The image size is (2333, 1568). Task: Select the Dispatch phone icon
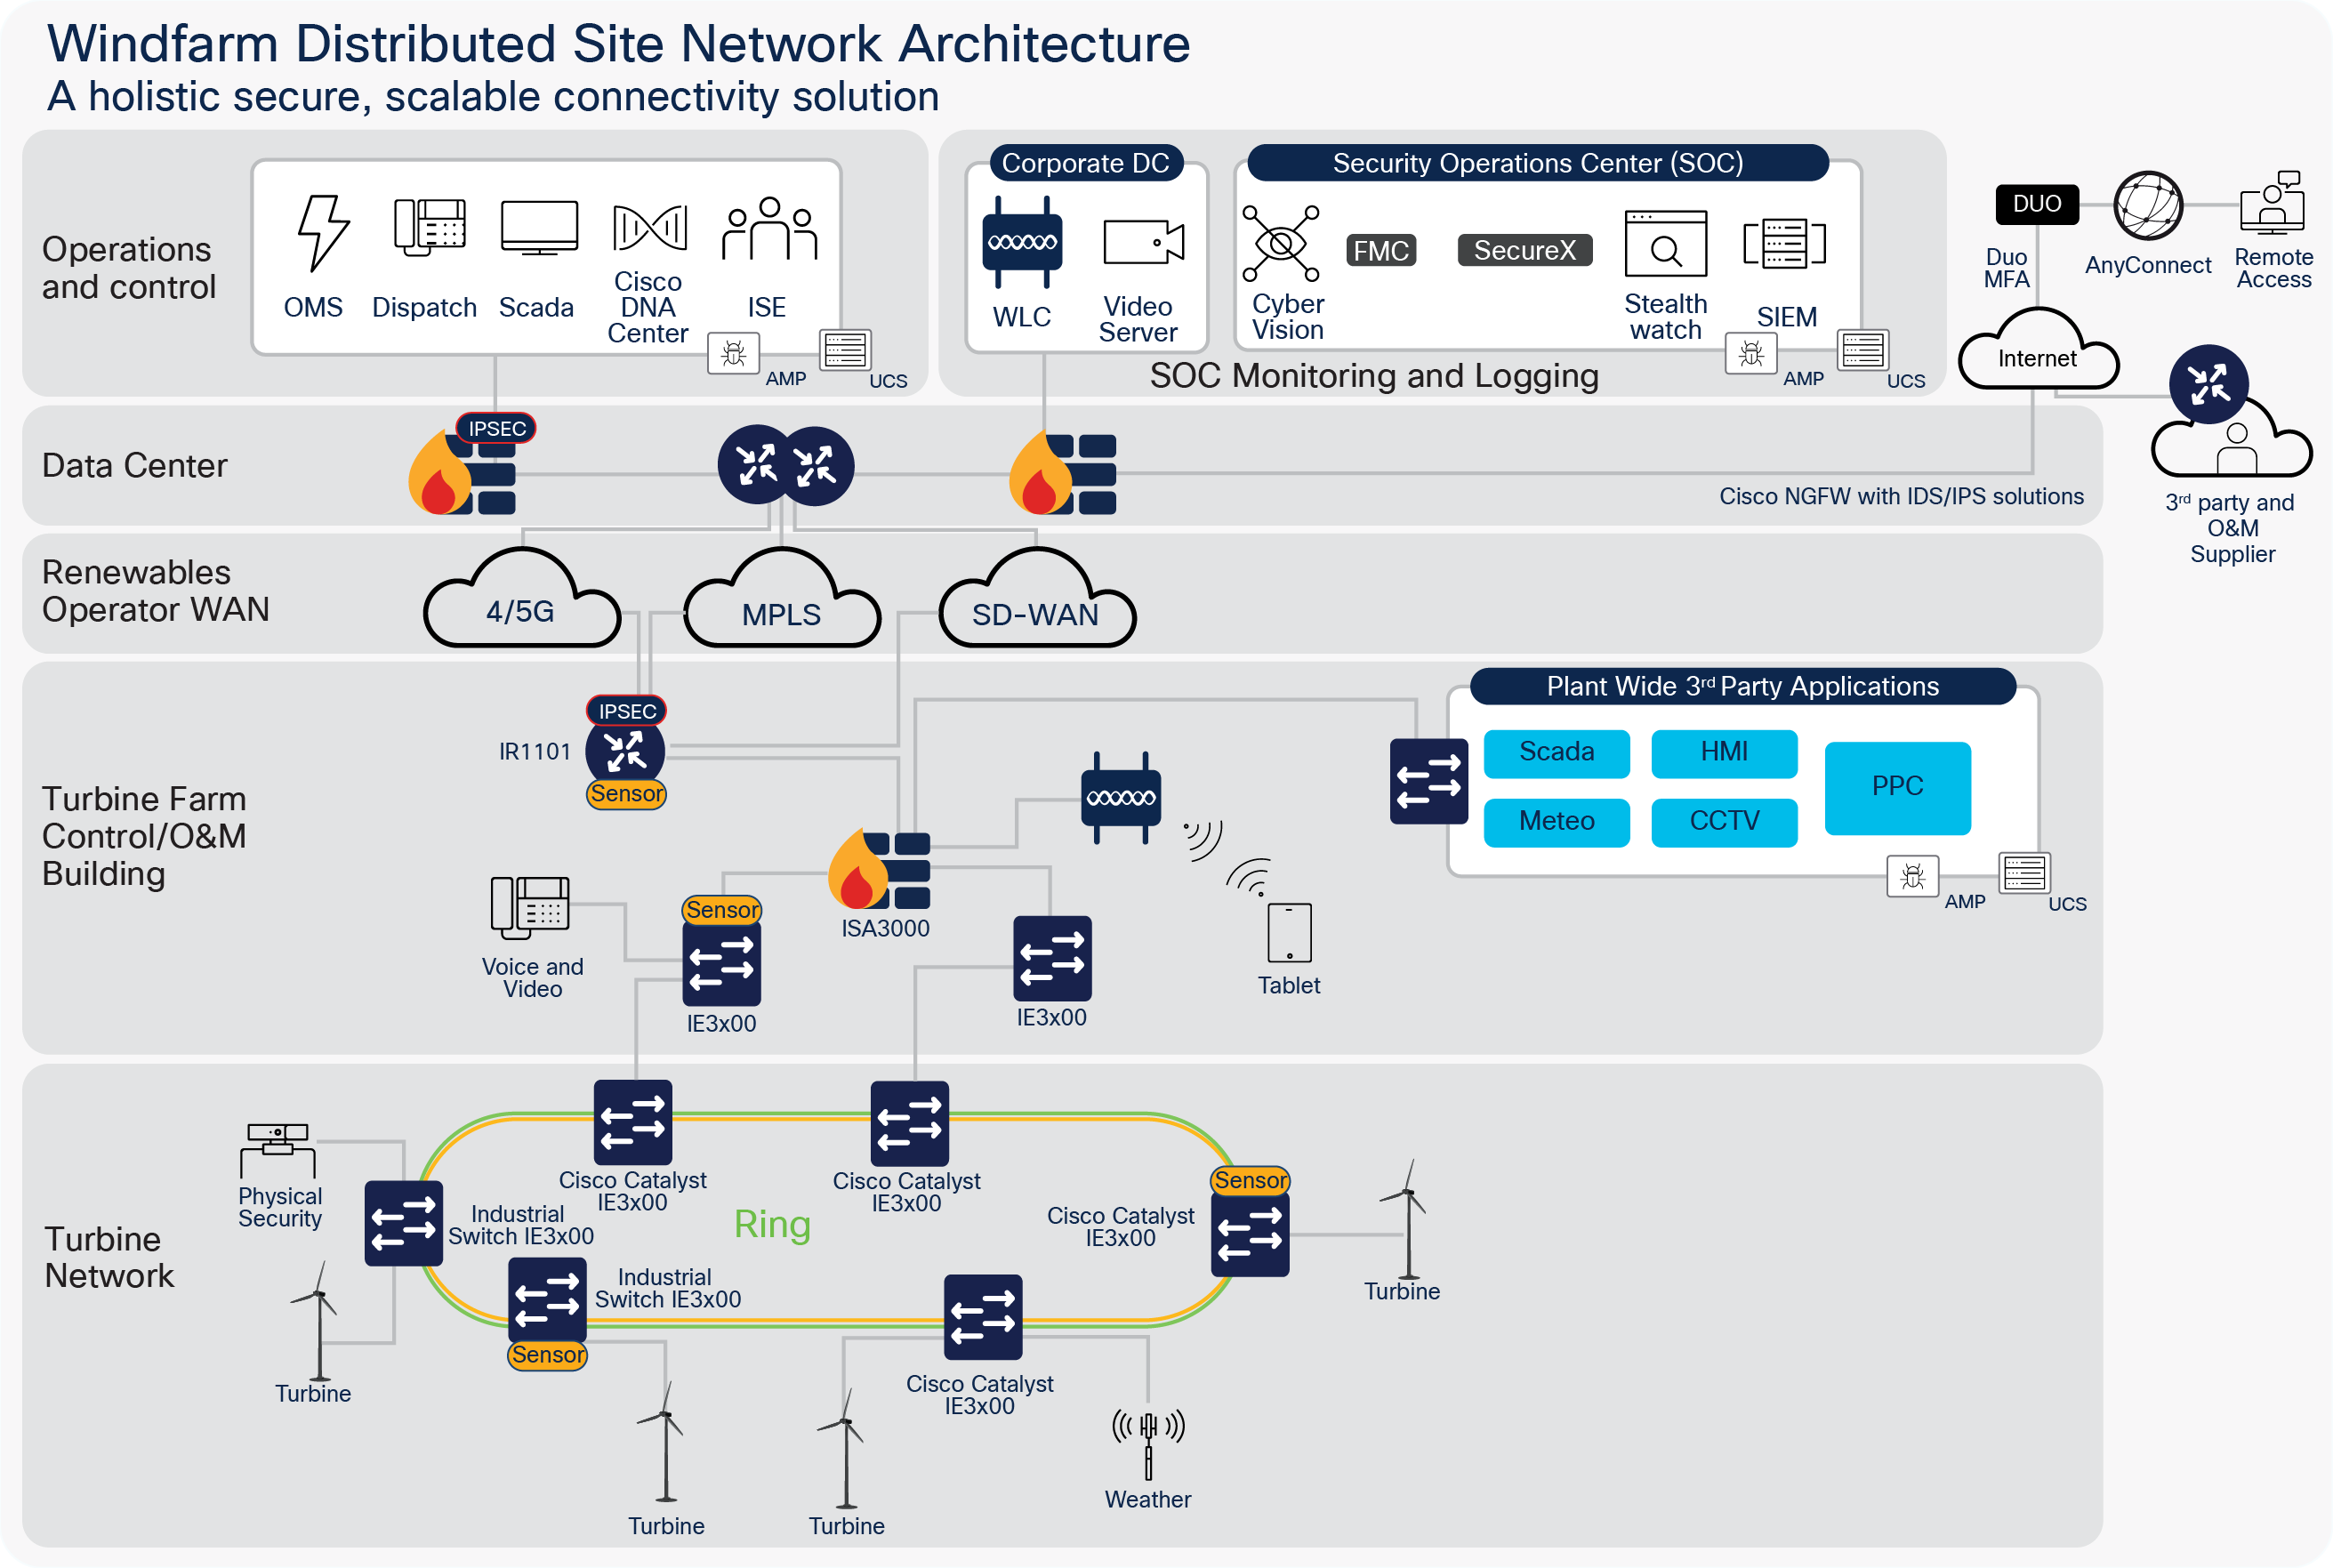click(430, 227)
